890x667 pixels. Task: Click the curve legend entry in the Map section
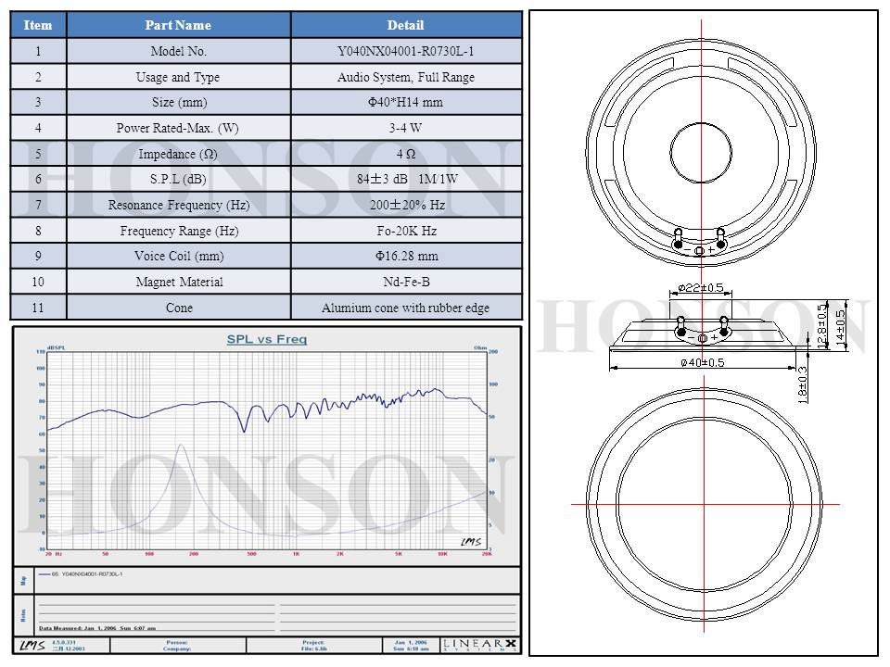tap(83, 574)
